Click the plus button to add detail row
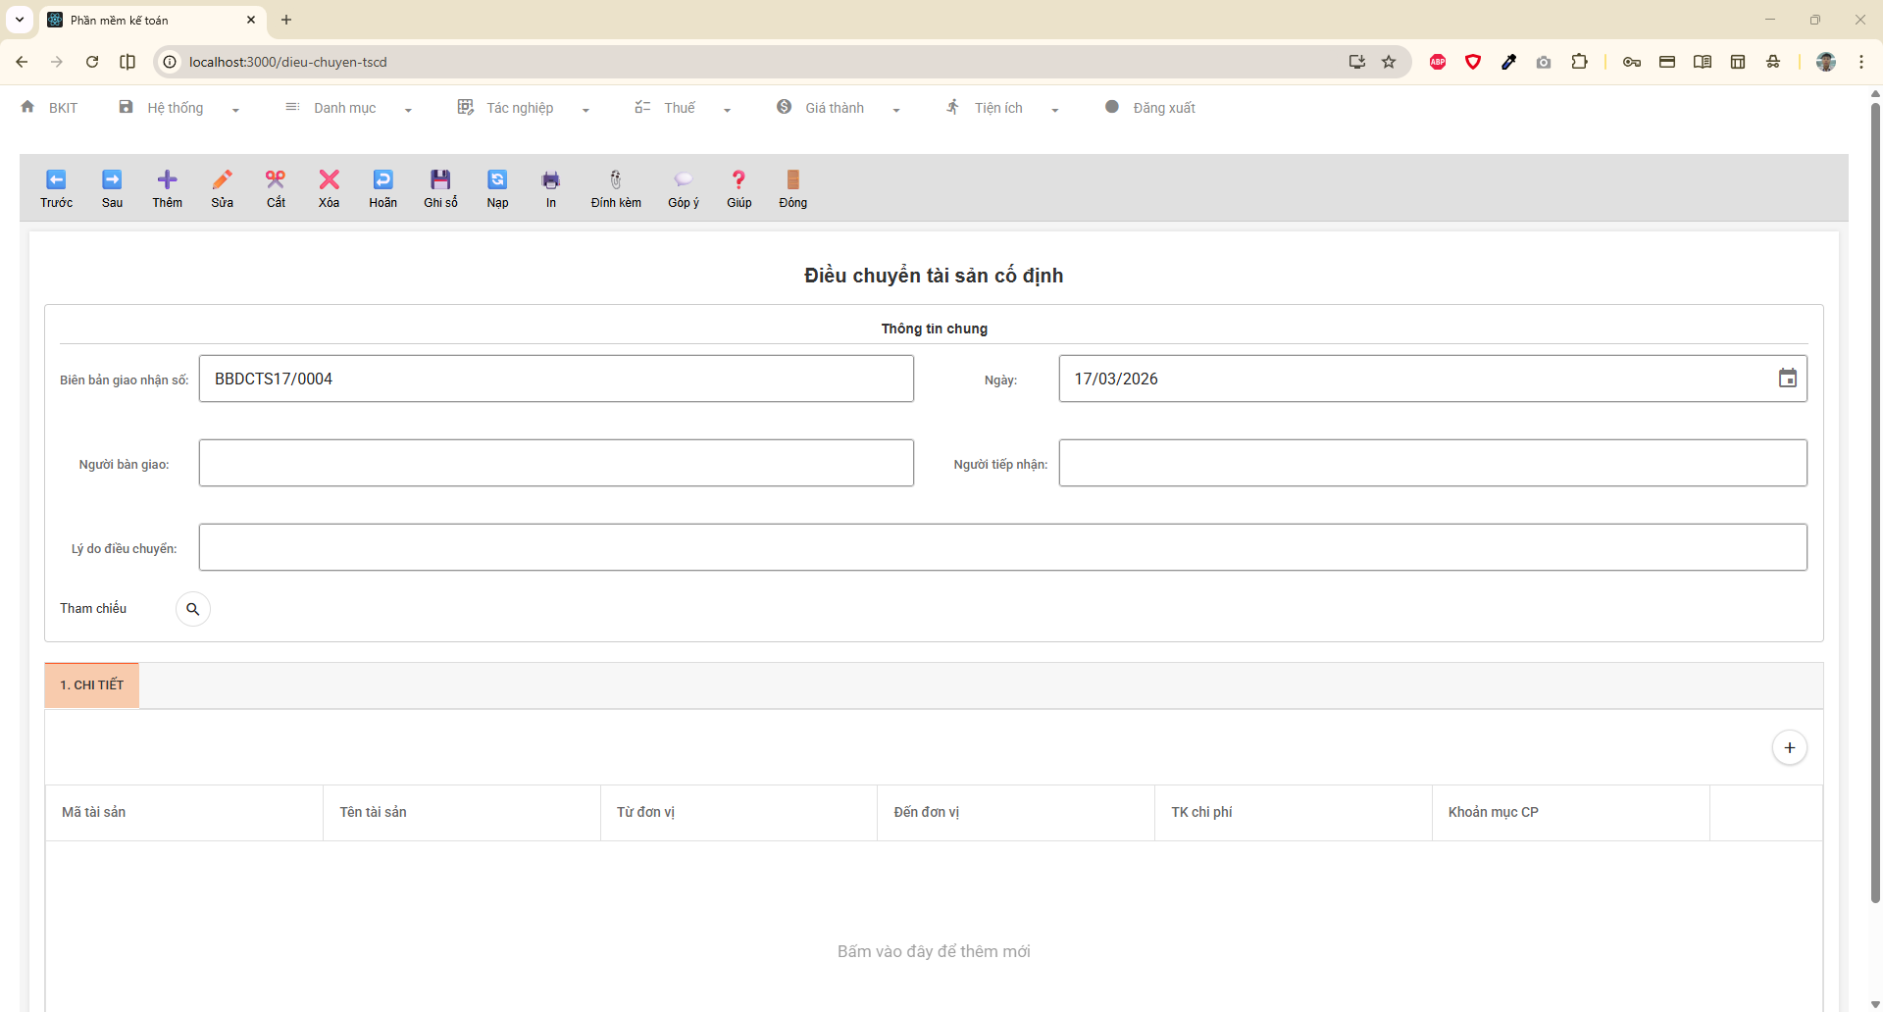This screenshot has height=1012, width=1883. click(x=1789, y=748)
